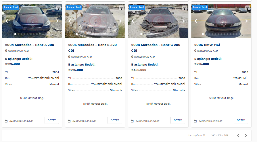Image resolution: width=257 pixels, height=142 pixels.
Task: Go to next results page
Action: pos(246,135)
